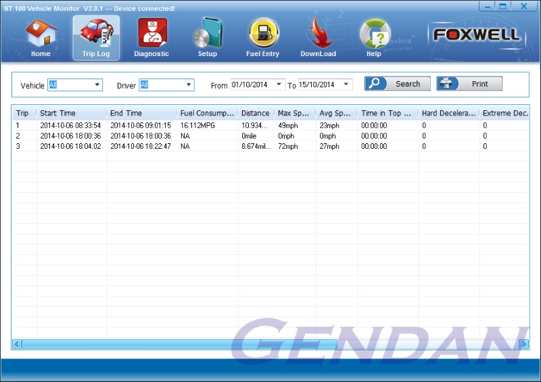Select trip 3 row starting 18:04:02
The width and height of the screenshot is (541, 382).
click(135, 146)
